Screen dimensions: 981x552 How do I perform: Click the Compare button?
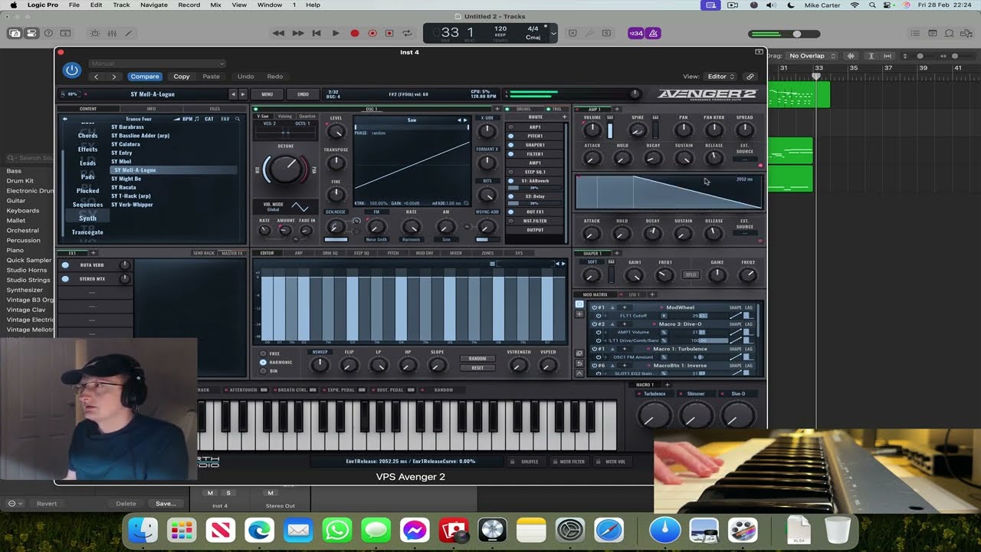(x=144, y=77)
